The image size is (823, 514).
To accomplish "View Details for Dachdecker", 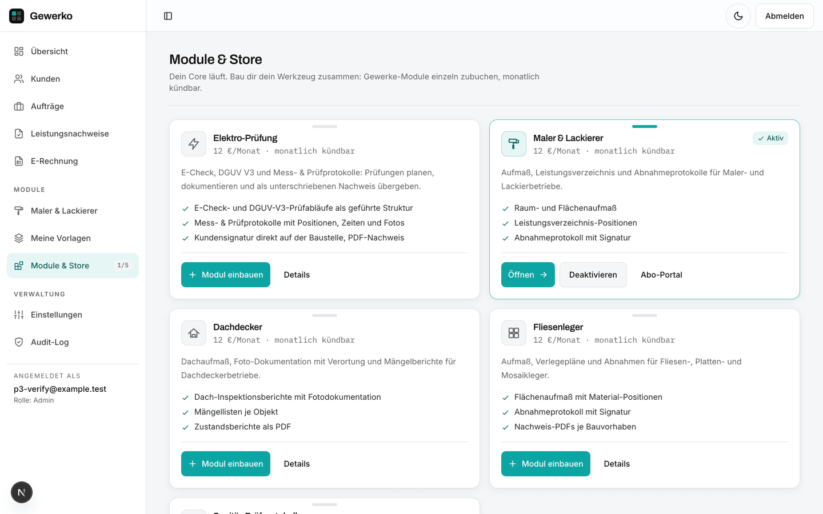I will 297,464.
